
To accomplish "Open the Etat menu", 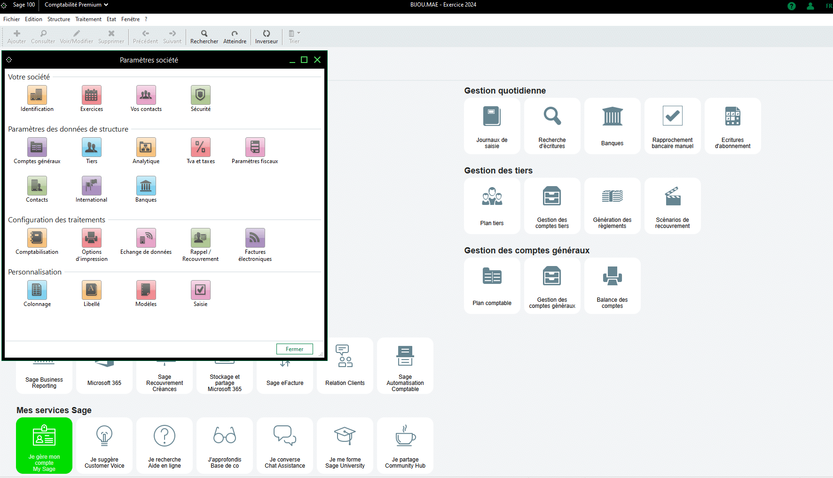I will click(111, 19).
